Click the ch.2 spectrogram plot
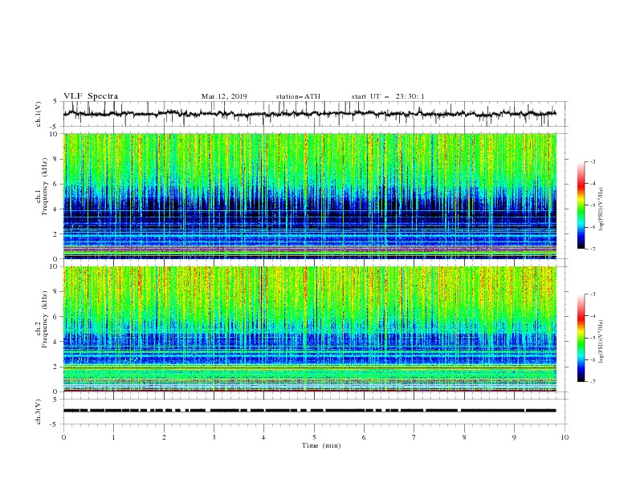636x491 pixels. click(309, 329)
